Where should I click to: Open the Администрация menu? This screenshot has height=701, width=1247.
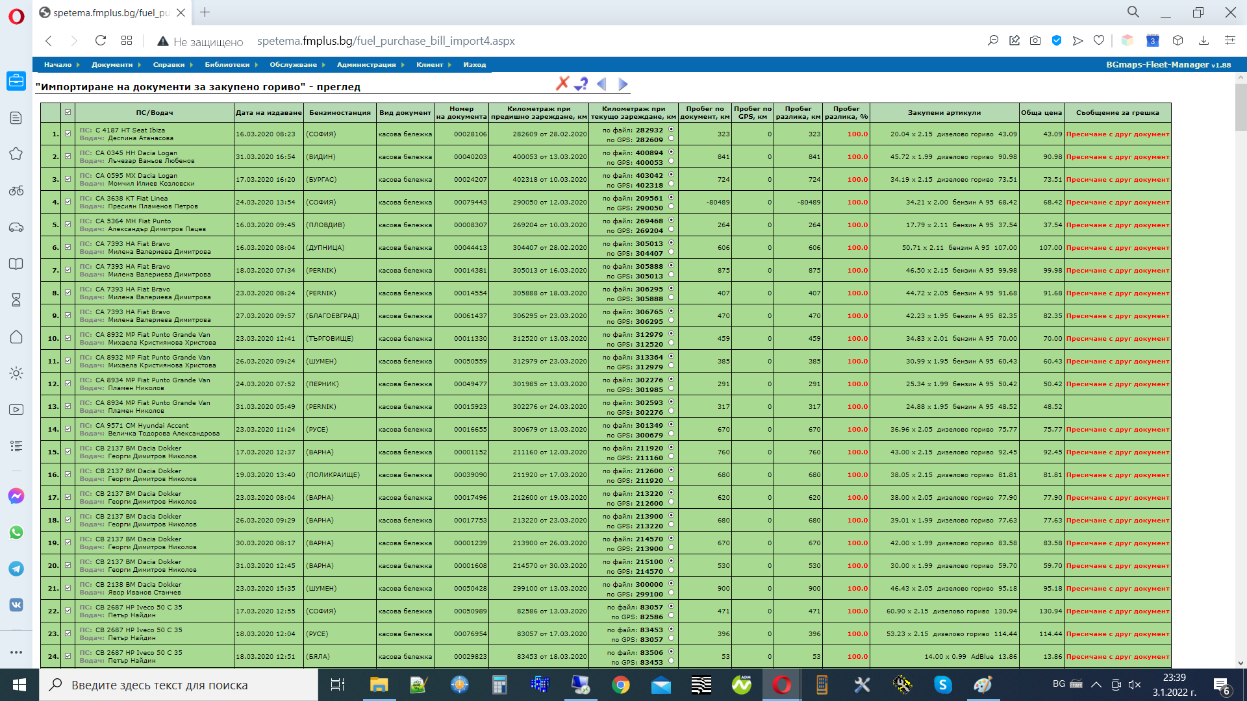366,65
